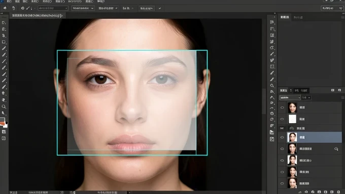Click the magnifier icon in the right tool strip
This screenshot has width=345, height=194.
(272, 86)
